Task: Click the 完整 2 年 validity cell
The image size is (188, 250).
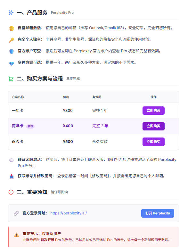Action: point(100,126)
